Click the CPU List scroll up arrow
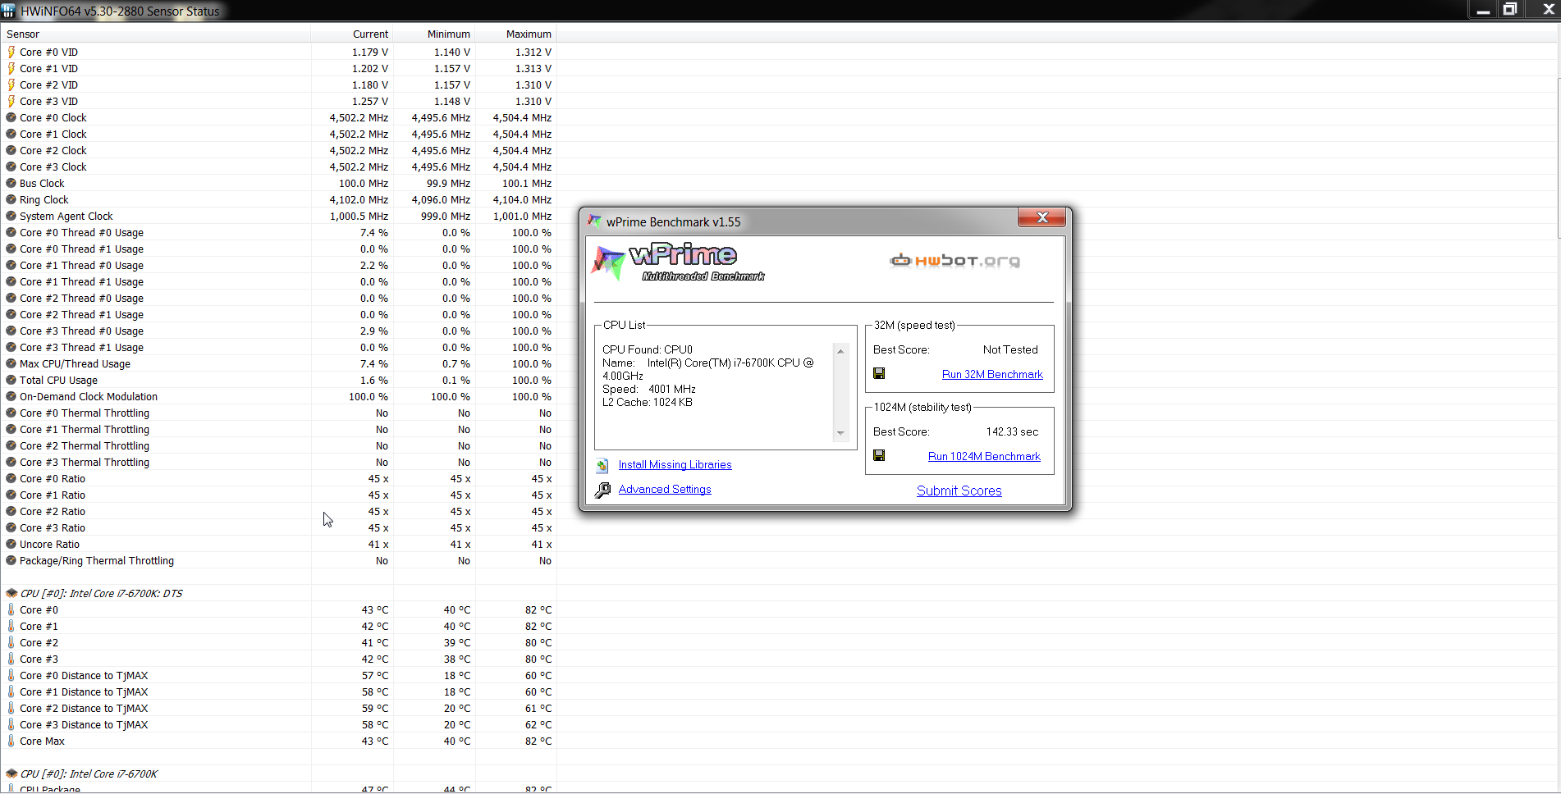This screenshot has width=1561, height=794. pyautogui.click(x=840, y=351)
